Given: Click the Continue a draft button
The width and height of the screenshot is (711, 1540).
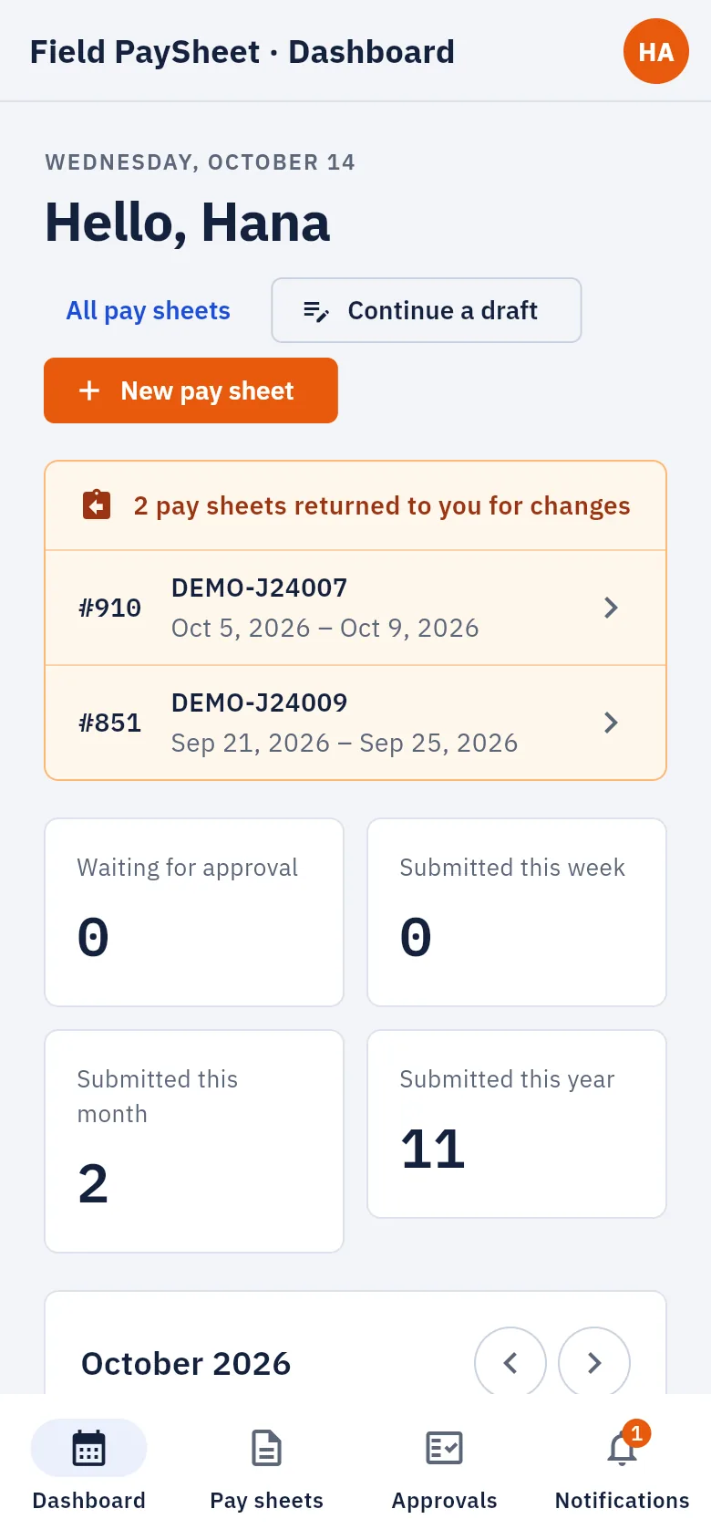Looking at the screenshot, I should click(427, 310).
